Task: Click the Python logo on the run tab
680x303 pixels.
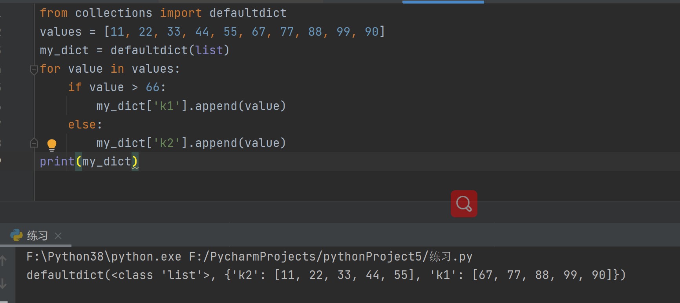Action: pyautogui.click(x=16, y=235)
